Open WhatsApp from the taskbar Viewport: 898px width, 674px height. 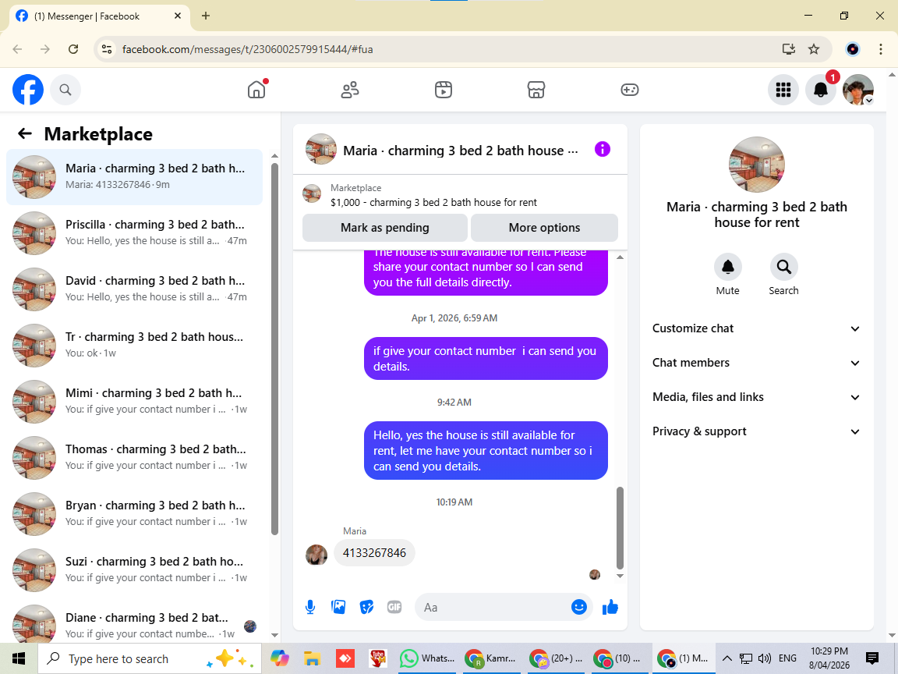(x=426, y=658)
